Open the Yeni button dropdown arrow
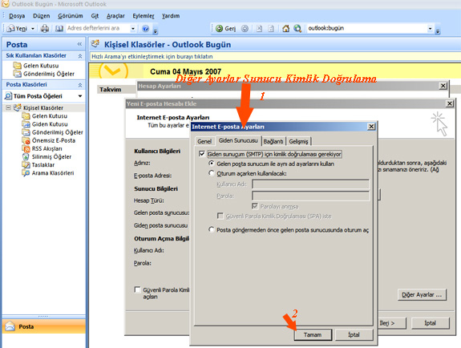 (x=33, y=29)
